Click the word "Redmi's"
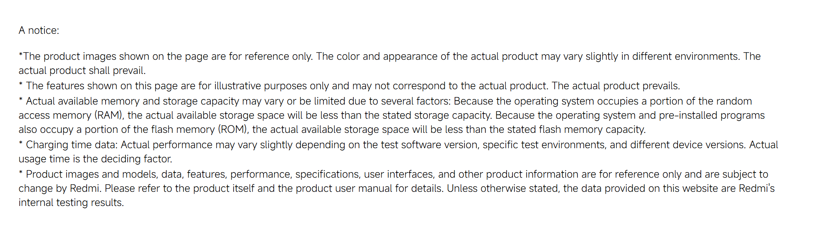Image resolution: width=830 pixels, height=237 pixels. tap(756, 189)
